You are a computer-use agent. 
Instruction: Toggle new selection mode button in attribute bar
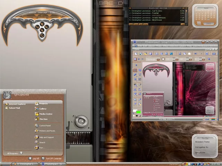pos(135,59)
